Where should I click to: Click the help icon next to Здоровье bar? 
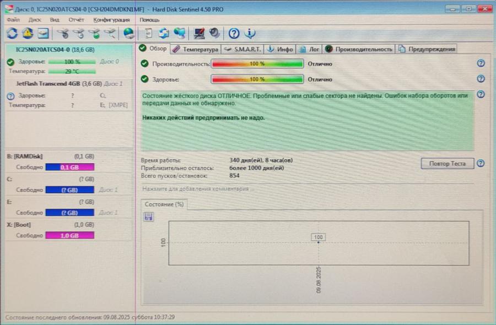click(x=481, y=79)
